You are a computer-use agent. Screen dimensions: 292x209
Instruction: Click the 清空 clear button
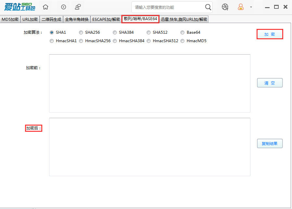(x=270, y=83)
